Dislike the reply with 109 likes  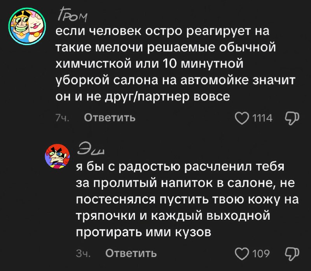292,254
